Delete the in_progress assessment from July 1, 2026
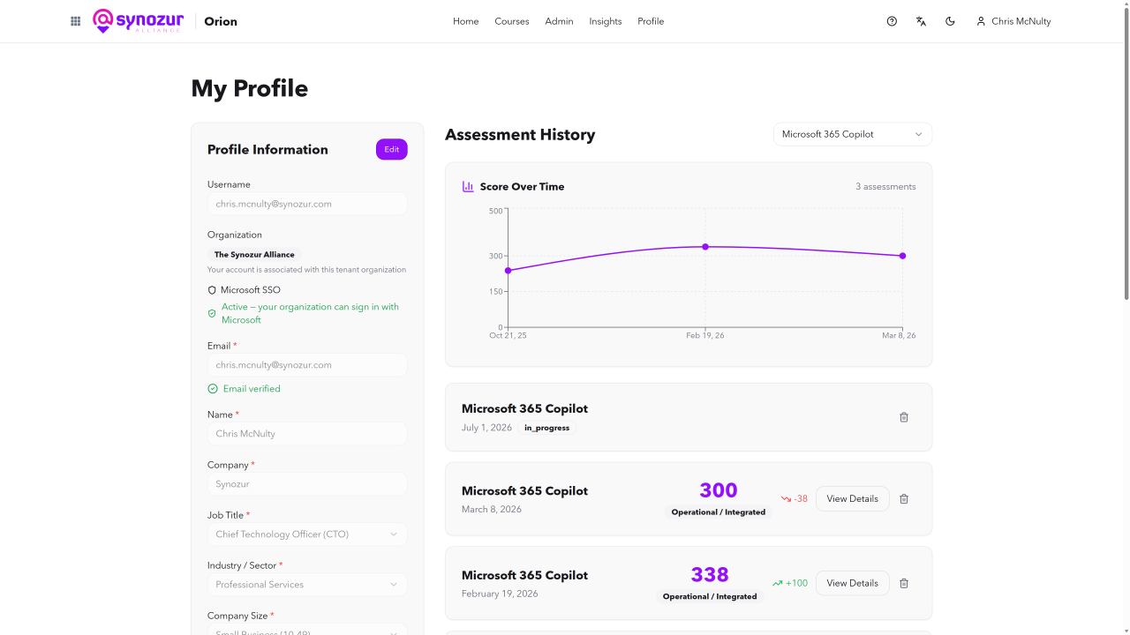 tap(904, 417)
